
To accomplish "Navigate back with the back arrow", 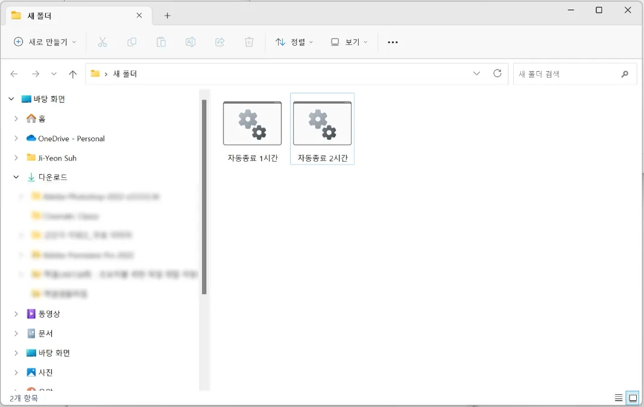I will click(14, 74).
